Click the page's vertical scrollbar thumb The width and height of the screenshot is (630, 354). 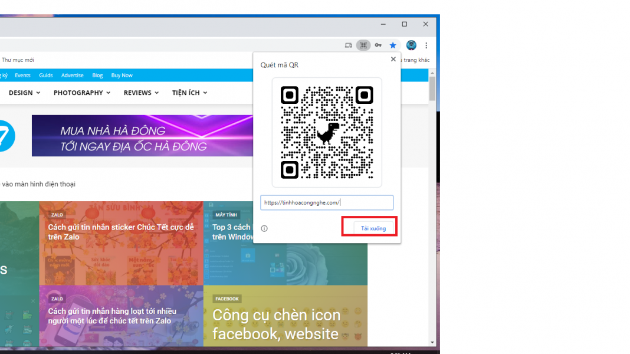[x=432, y=88]
